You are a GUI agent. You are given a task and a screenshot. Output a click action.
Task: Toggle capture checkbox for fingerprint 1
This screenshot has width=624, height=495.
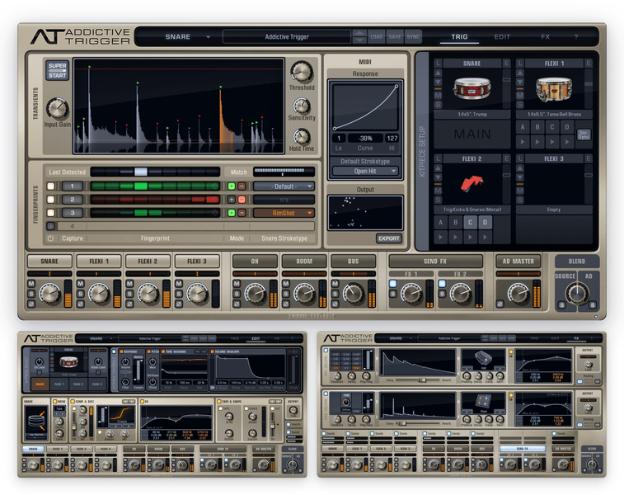point(51,186)
